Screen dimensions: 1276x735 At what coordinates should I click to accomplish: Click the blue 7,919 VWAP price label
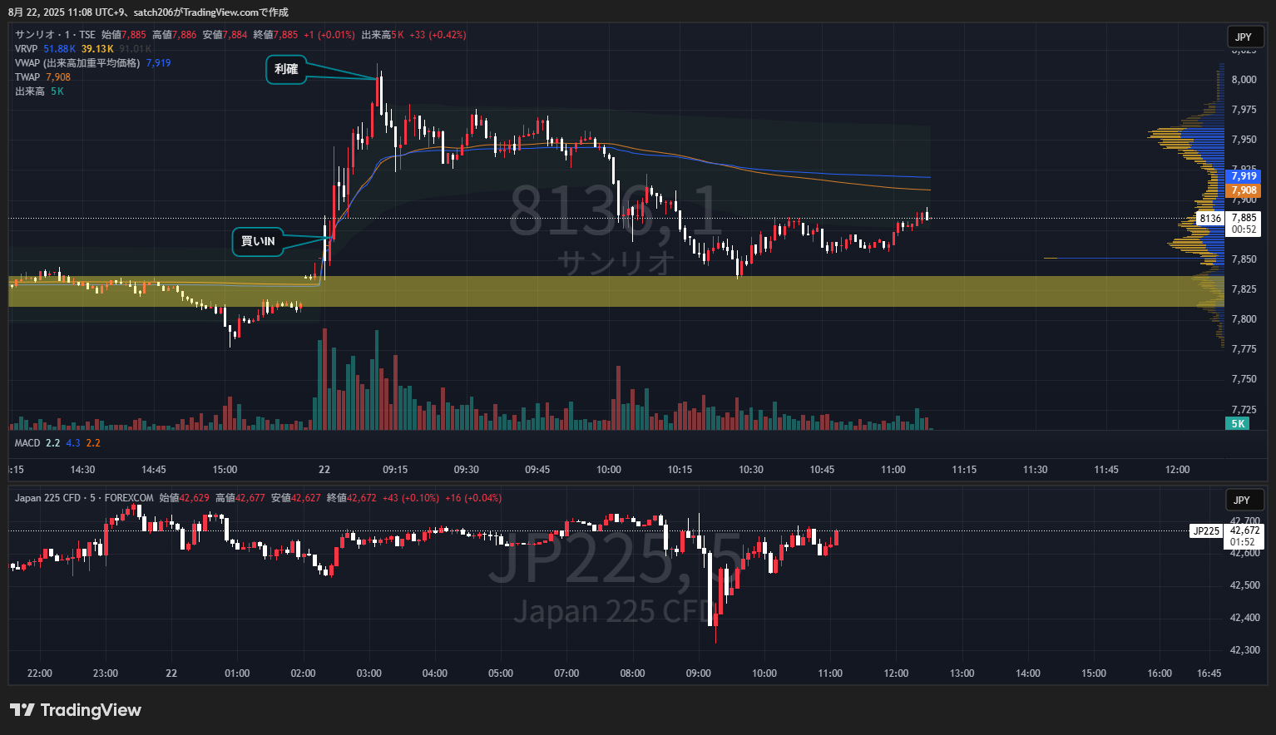tap(1244, 176)
